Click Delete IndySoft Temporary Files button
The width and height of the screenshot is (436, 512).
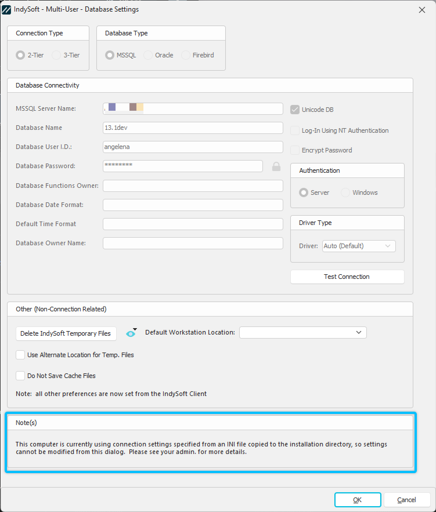click(66, 333)
